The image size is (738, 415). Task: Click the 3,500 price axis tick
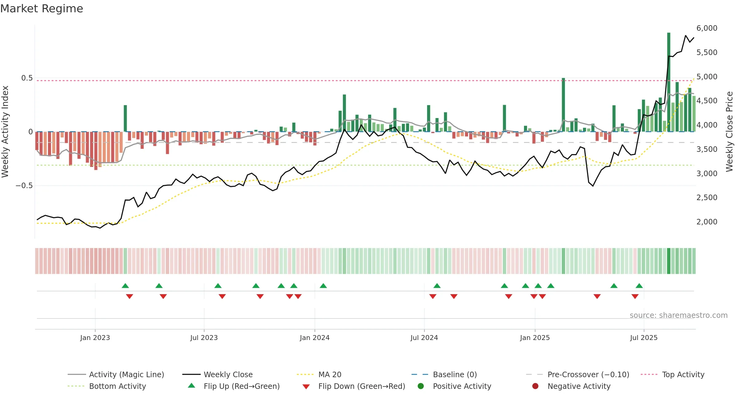click(x=707, y=149)
